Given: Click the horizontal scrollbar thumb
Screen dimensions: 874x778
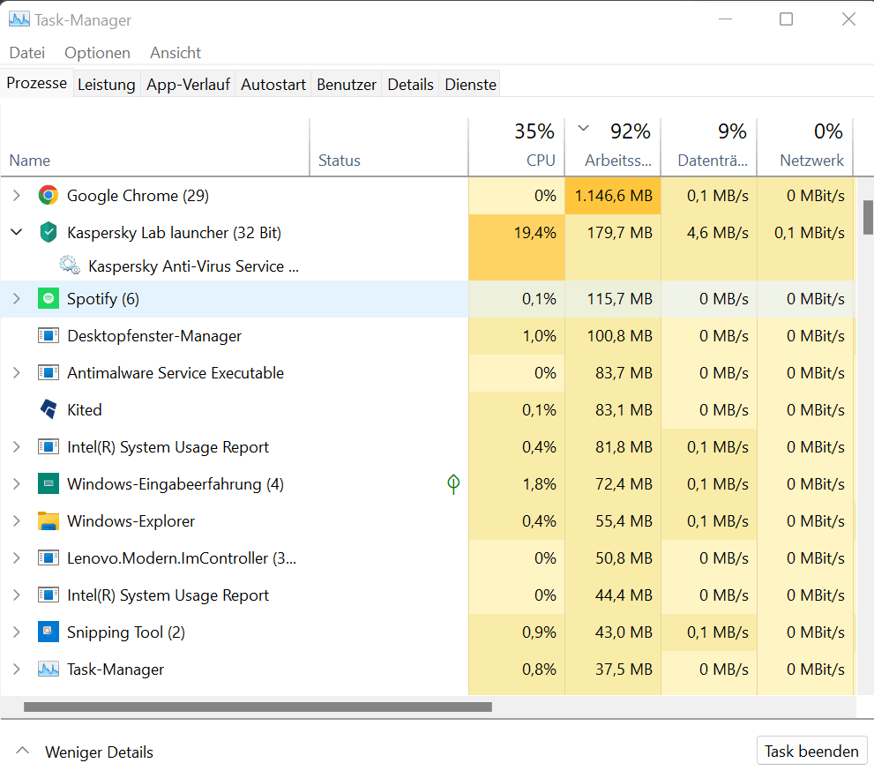Looking at the screenshot, I should point(258,707).
